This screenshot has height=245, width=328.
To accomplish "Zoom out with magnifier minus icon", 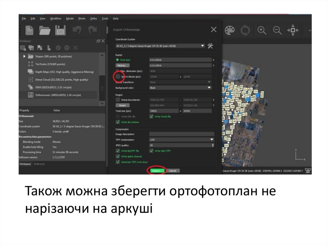I will [277, 30].
